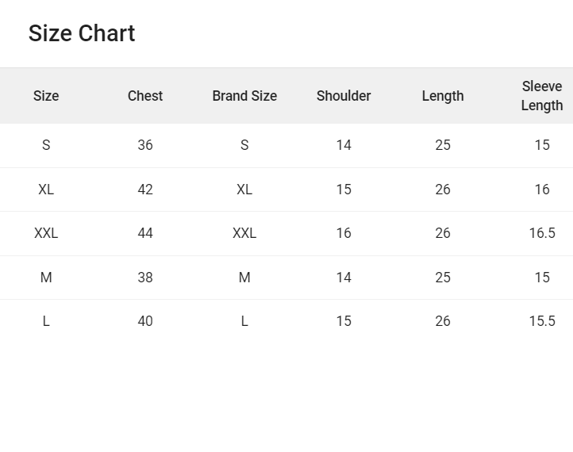
Task: Select shoulder value 16 in XXL row
Action: 344,233
